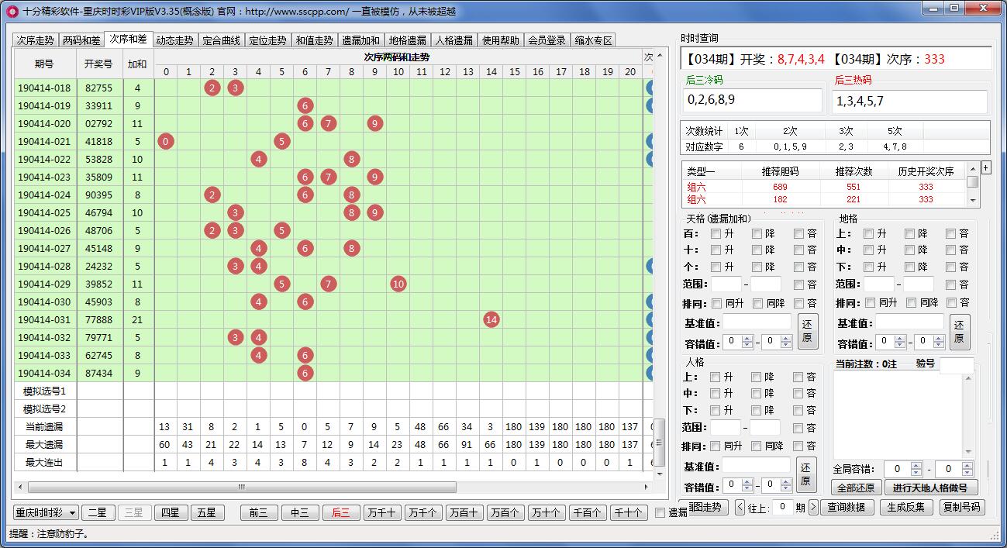Click red ball 14 in row 190414-031
Screen dimensions: 1007x548
coord(491,319)
